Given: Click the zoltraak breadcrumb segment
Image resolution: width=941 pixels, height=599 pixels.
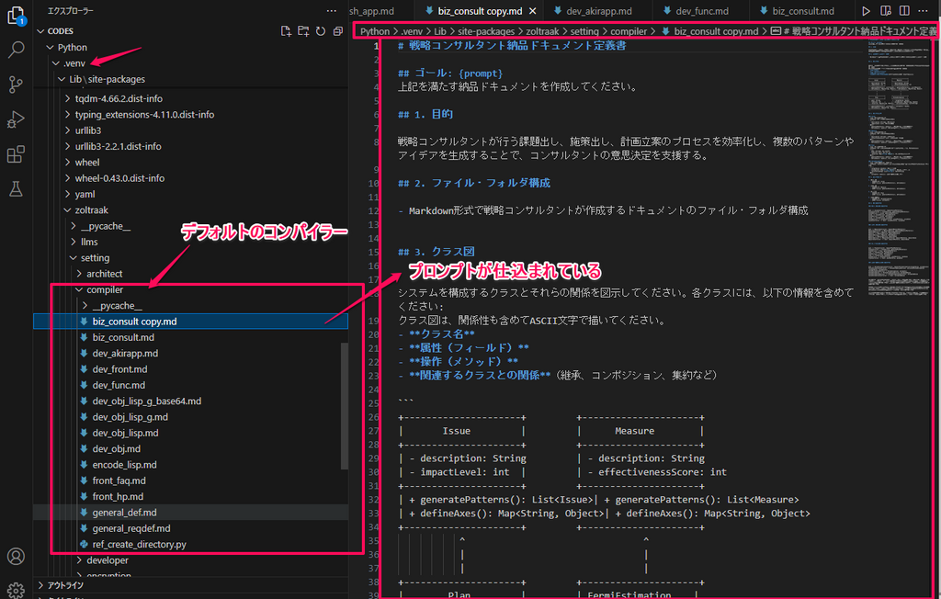Looking at the screenshot, I should pyautogui.click(x=542, y=31).
